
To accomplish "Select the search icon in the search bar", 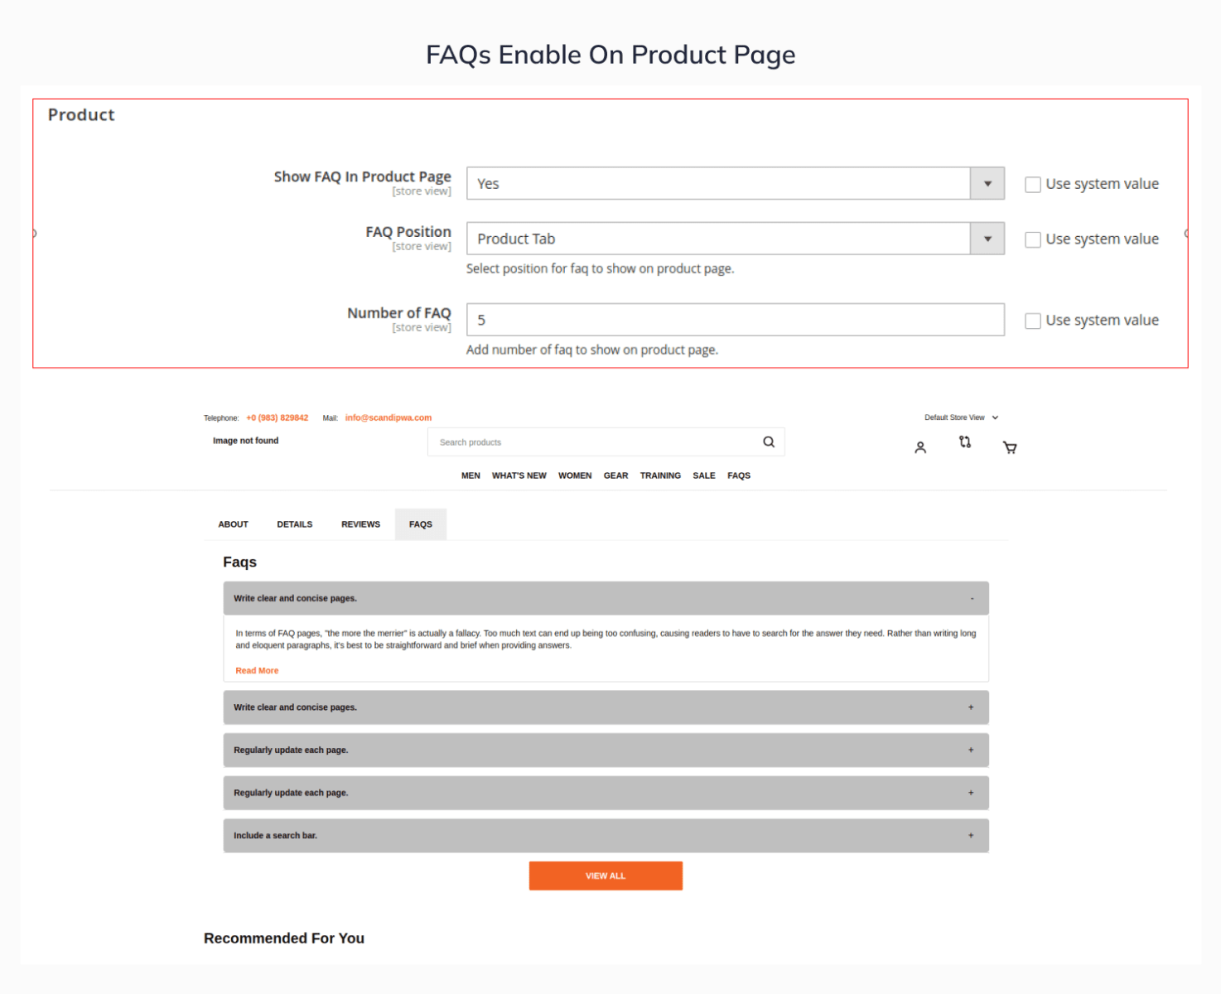I will coord(769,442).
